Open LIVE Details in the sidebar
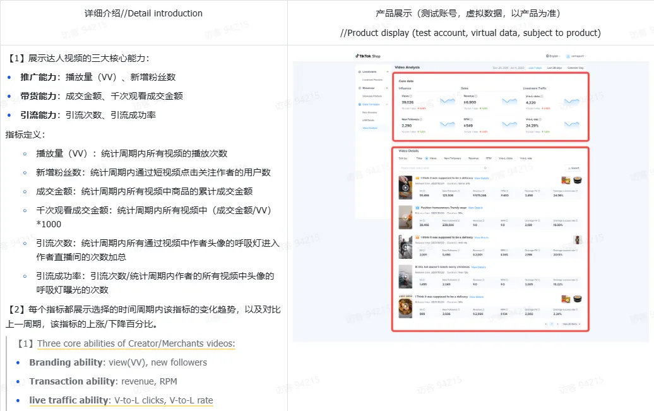This screenshot has height=411, width=654. (x=368, y=120)
